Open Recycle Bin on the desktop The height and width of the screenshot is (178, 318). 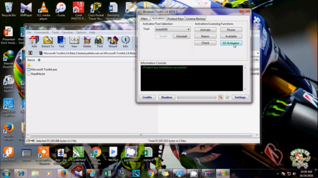coord(8,9)
